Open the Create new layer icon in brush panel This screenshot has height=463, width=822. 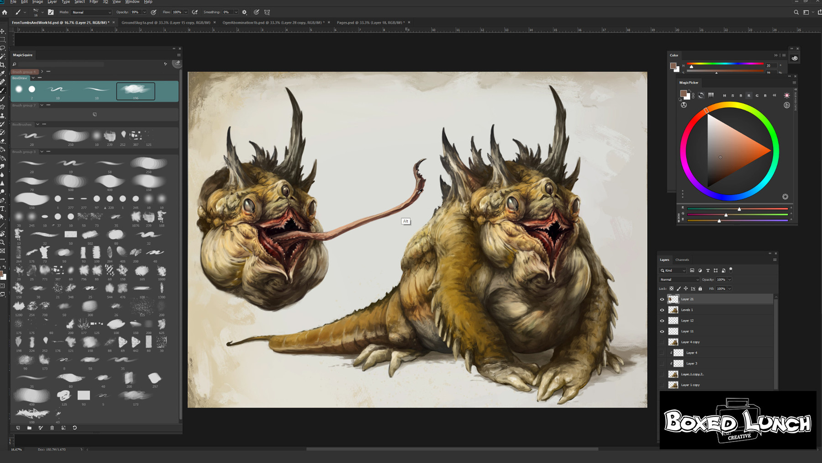point(18,428)
